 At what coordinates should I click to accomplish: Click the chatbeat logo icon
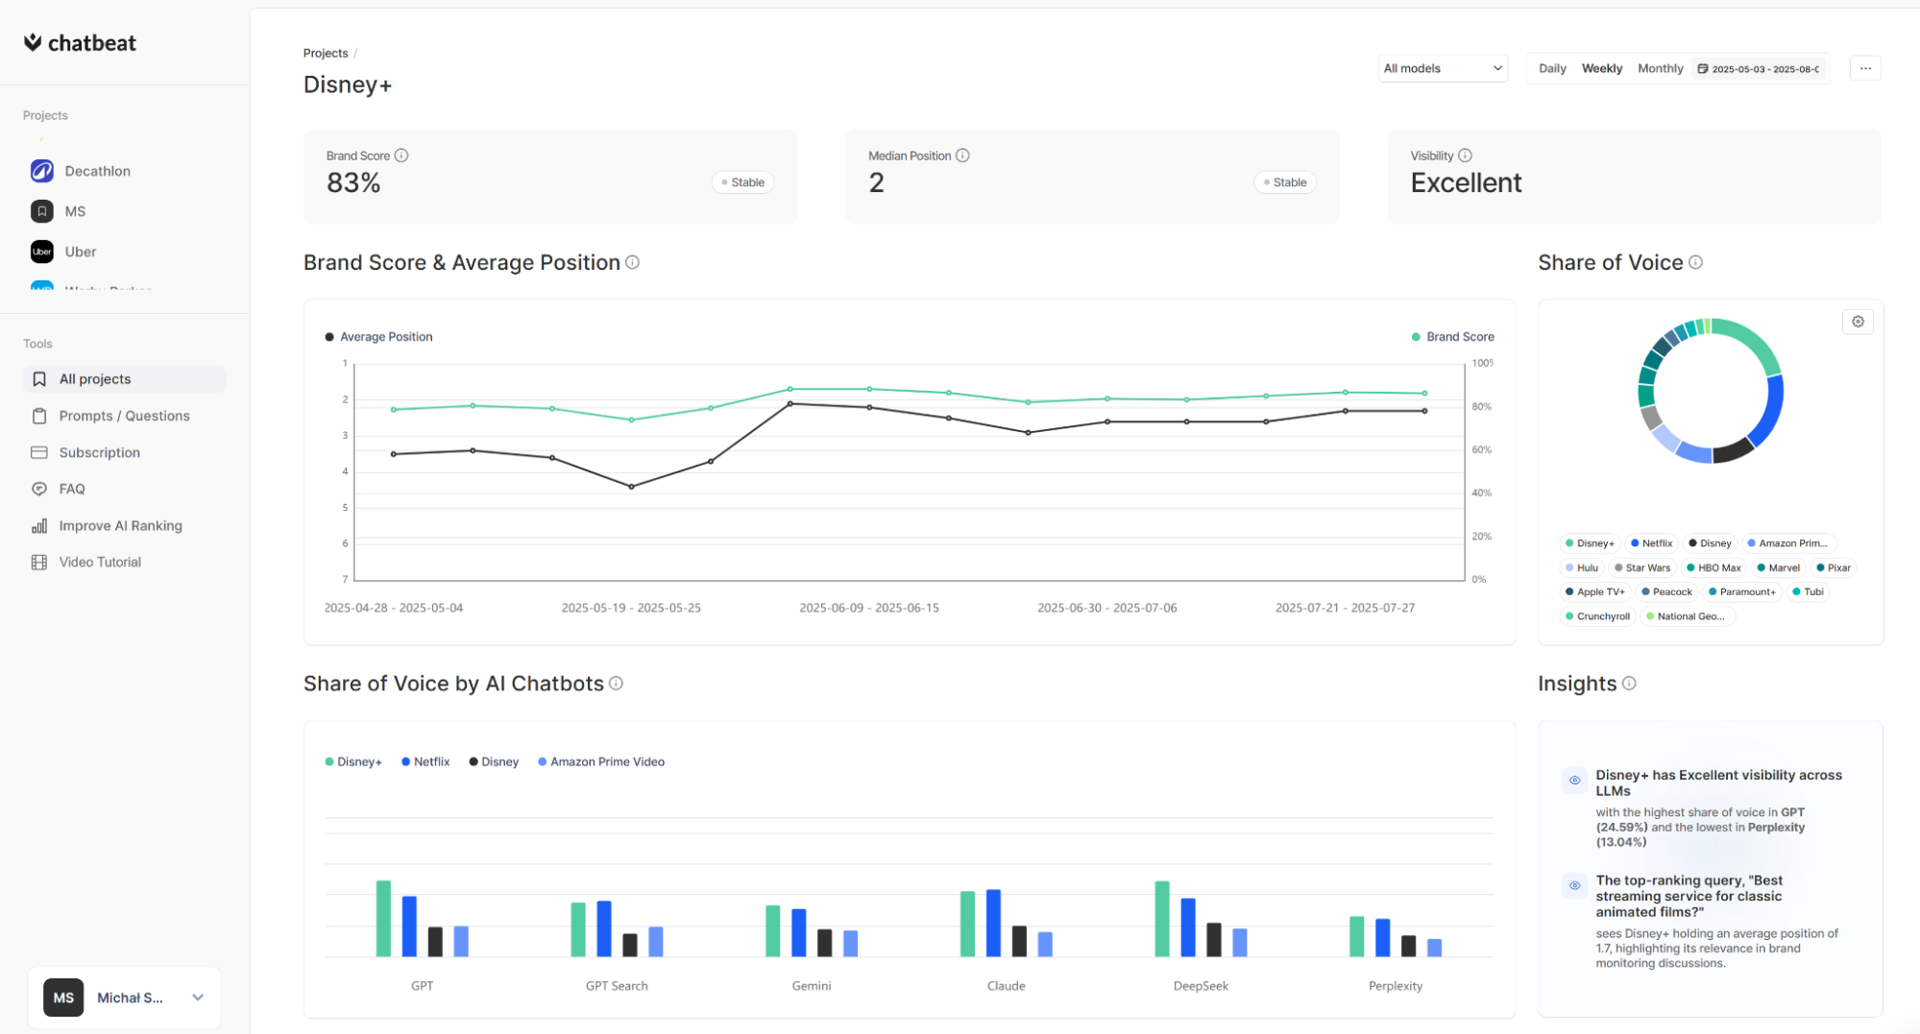click(x=33, y=42)
